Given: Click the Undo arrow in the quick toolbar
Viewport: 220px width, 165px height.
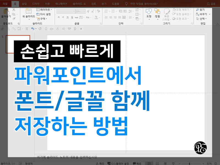Looking at the screenshot, I should click(x=33, y=29).
